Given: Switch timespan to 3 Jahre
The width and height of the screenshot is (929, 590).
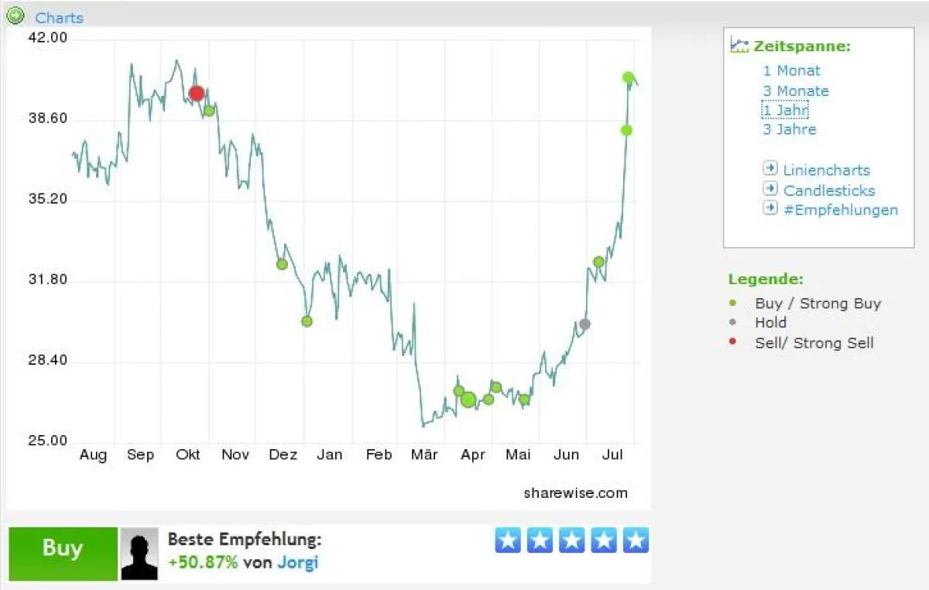Looking at the screenshot, I should pyautogui.click(x=789, y=129).
